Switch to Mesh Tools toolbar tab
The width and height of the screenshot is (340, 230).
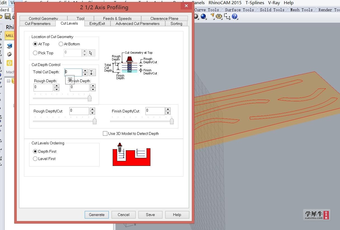pyautogui.click(x=301, y=10)
